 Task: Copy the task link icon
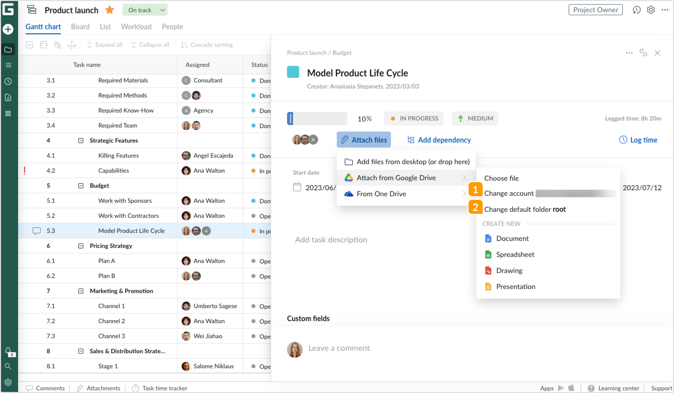pyautogui.click(x=643, y=53)
